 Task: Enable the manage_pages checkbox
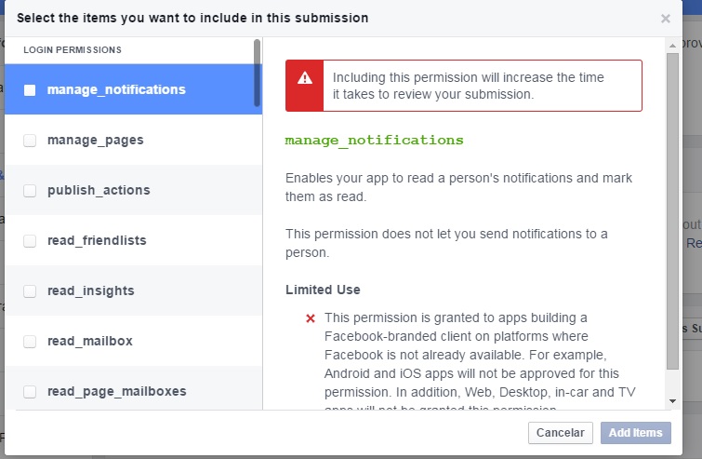coord(30,141)
